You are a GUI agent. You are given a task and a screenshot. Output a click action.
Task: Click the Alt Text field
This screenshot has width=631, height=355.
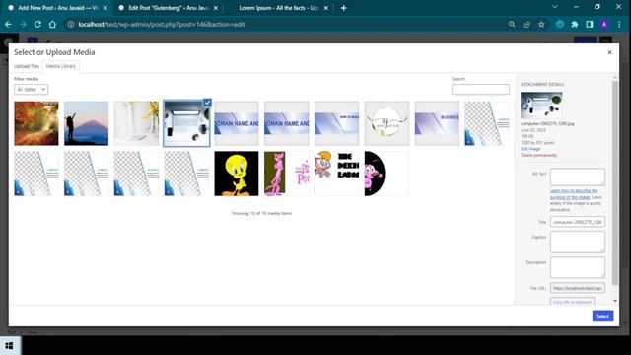click(577, 177)
